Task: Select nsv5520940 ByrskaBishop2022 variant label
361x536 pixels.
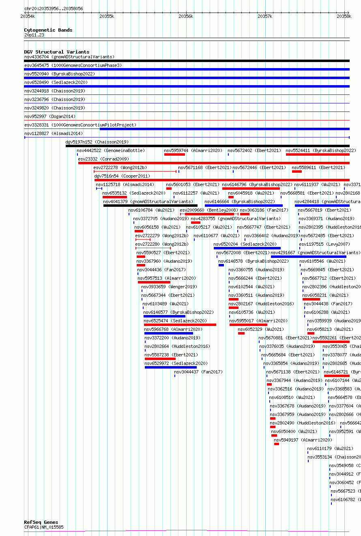Action: coord(60,74)
